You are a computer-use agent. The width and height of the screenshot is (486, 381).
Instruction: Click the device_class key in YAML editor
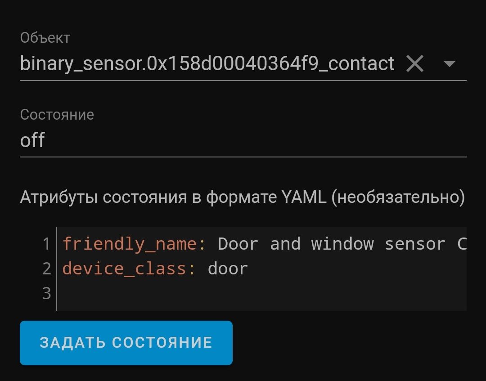click(x=124, y=269)
